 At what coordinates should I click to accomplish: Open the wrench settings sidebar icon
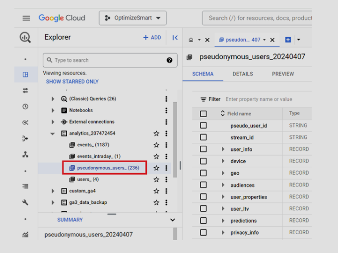(x=25, y=202)
